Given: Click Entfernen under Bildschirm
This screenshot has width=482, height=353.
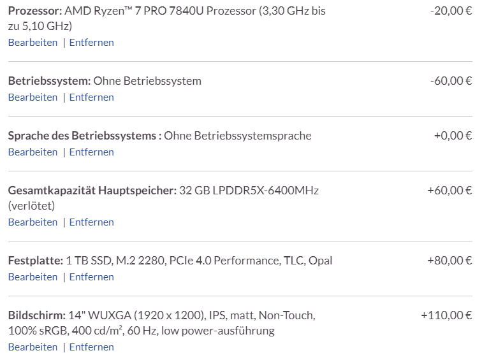Looking at the screenshot, I should 91,347.
